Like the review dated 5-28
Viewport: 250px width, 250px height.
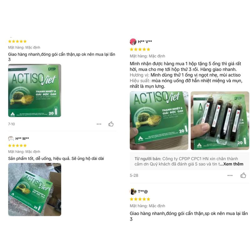[x=243, y=175]
